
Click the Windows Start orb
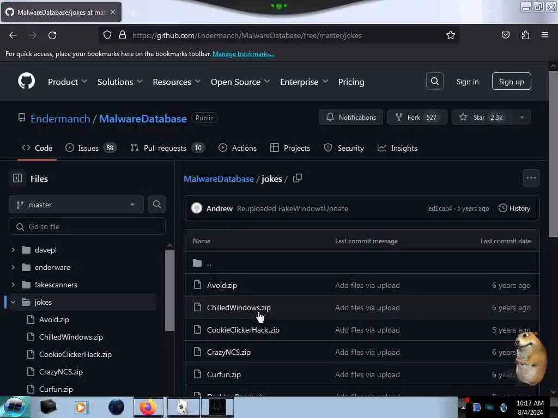[x=15, y=407]
